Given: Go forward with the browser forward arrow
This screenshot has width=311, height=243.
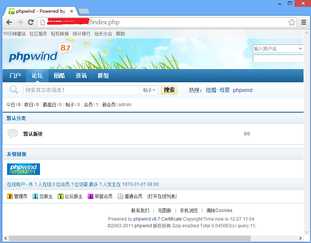Looking at the screenshot, I should pyautogui.click(x=20, y=22).
